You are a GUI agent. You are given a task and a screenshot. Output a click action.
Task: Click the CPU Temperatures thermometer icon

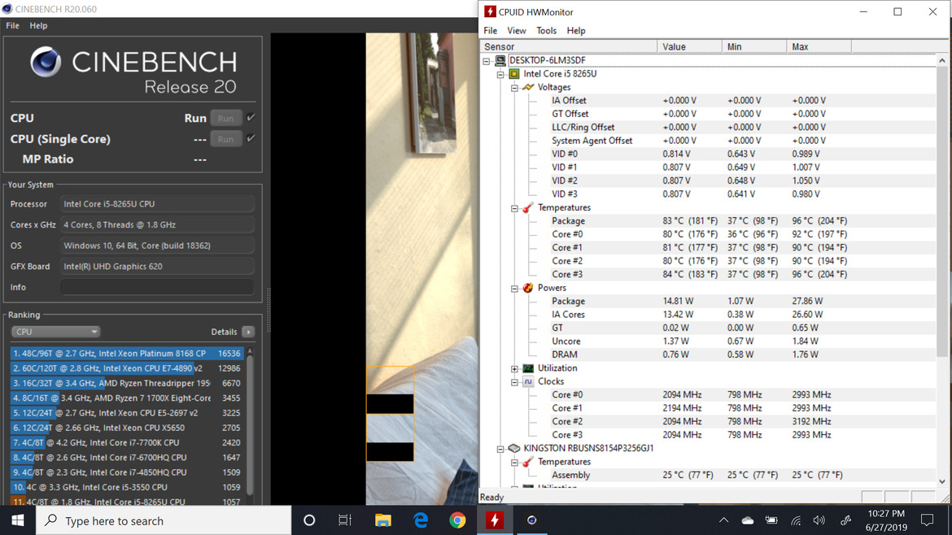(528, 207)
